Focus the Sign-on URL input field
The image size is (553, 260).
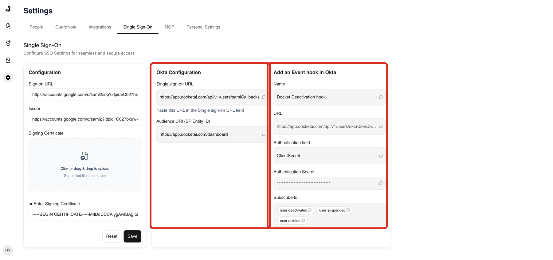pyautogui.click(x=85, y=94)
